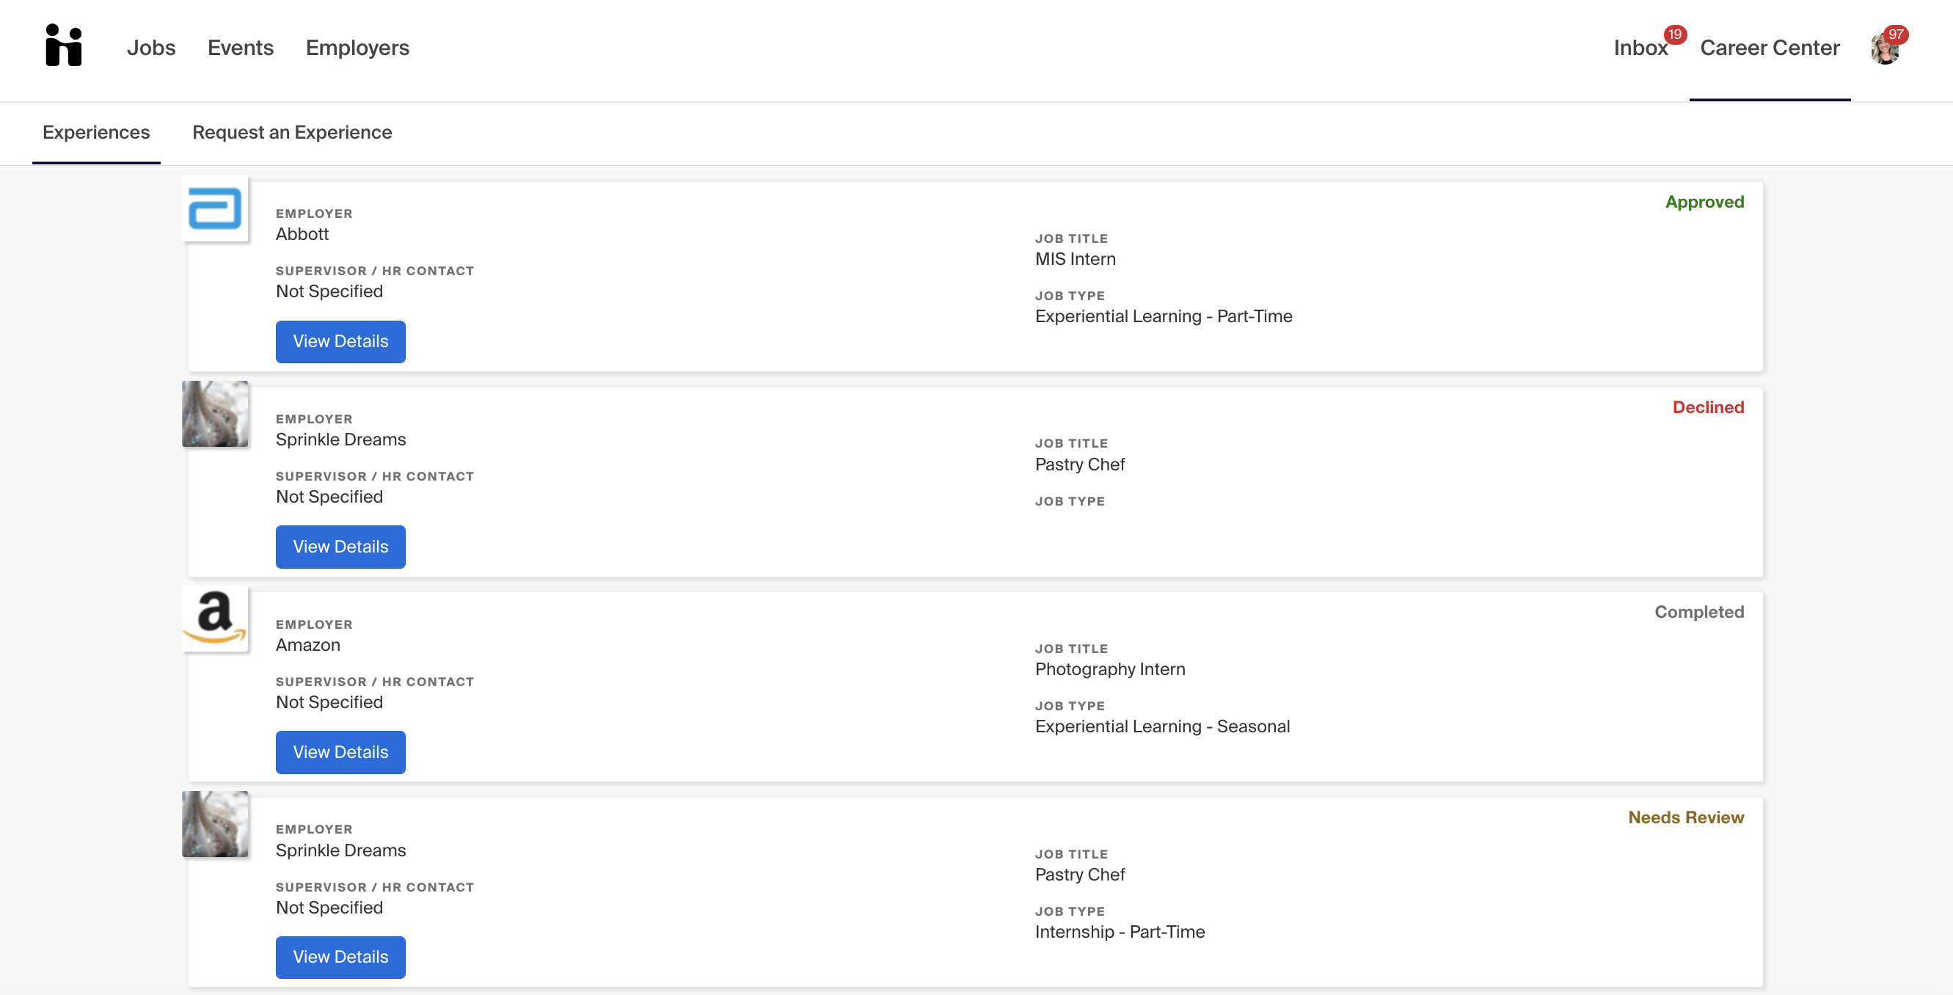Viewport: 1953px width, 995px height.
Task: Open the Jobs menu
Action: point(151,48)
